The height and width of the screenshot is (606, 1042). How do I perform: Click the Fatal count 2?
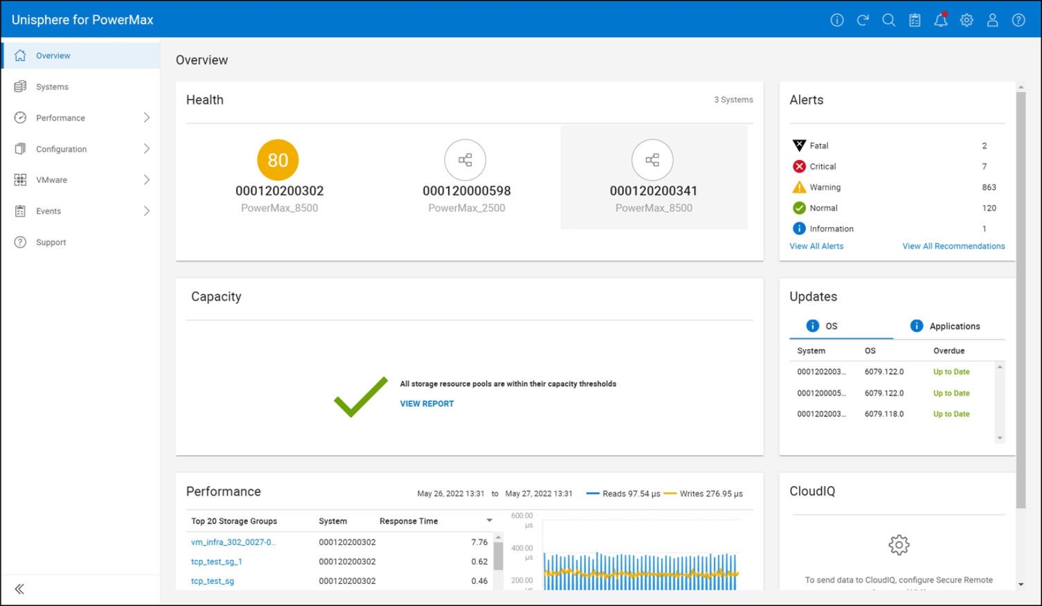point(984,145)
